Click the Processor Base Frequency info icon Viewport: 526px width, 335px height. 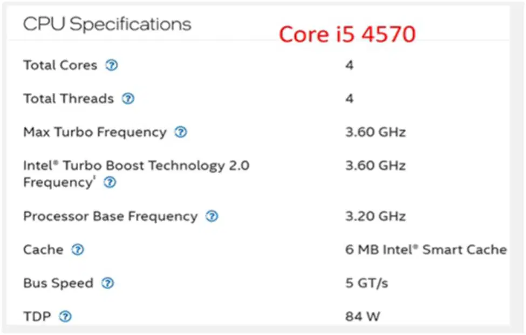point(211,216)
